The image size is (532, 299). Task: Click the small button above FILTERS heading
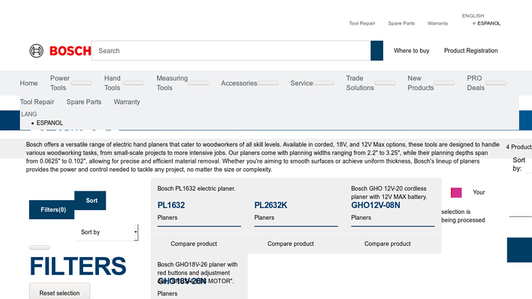point(39,247)
